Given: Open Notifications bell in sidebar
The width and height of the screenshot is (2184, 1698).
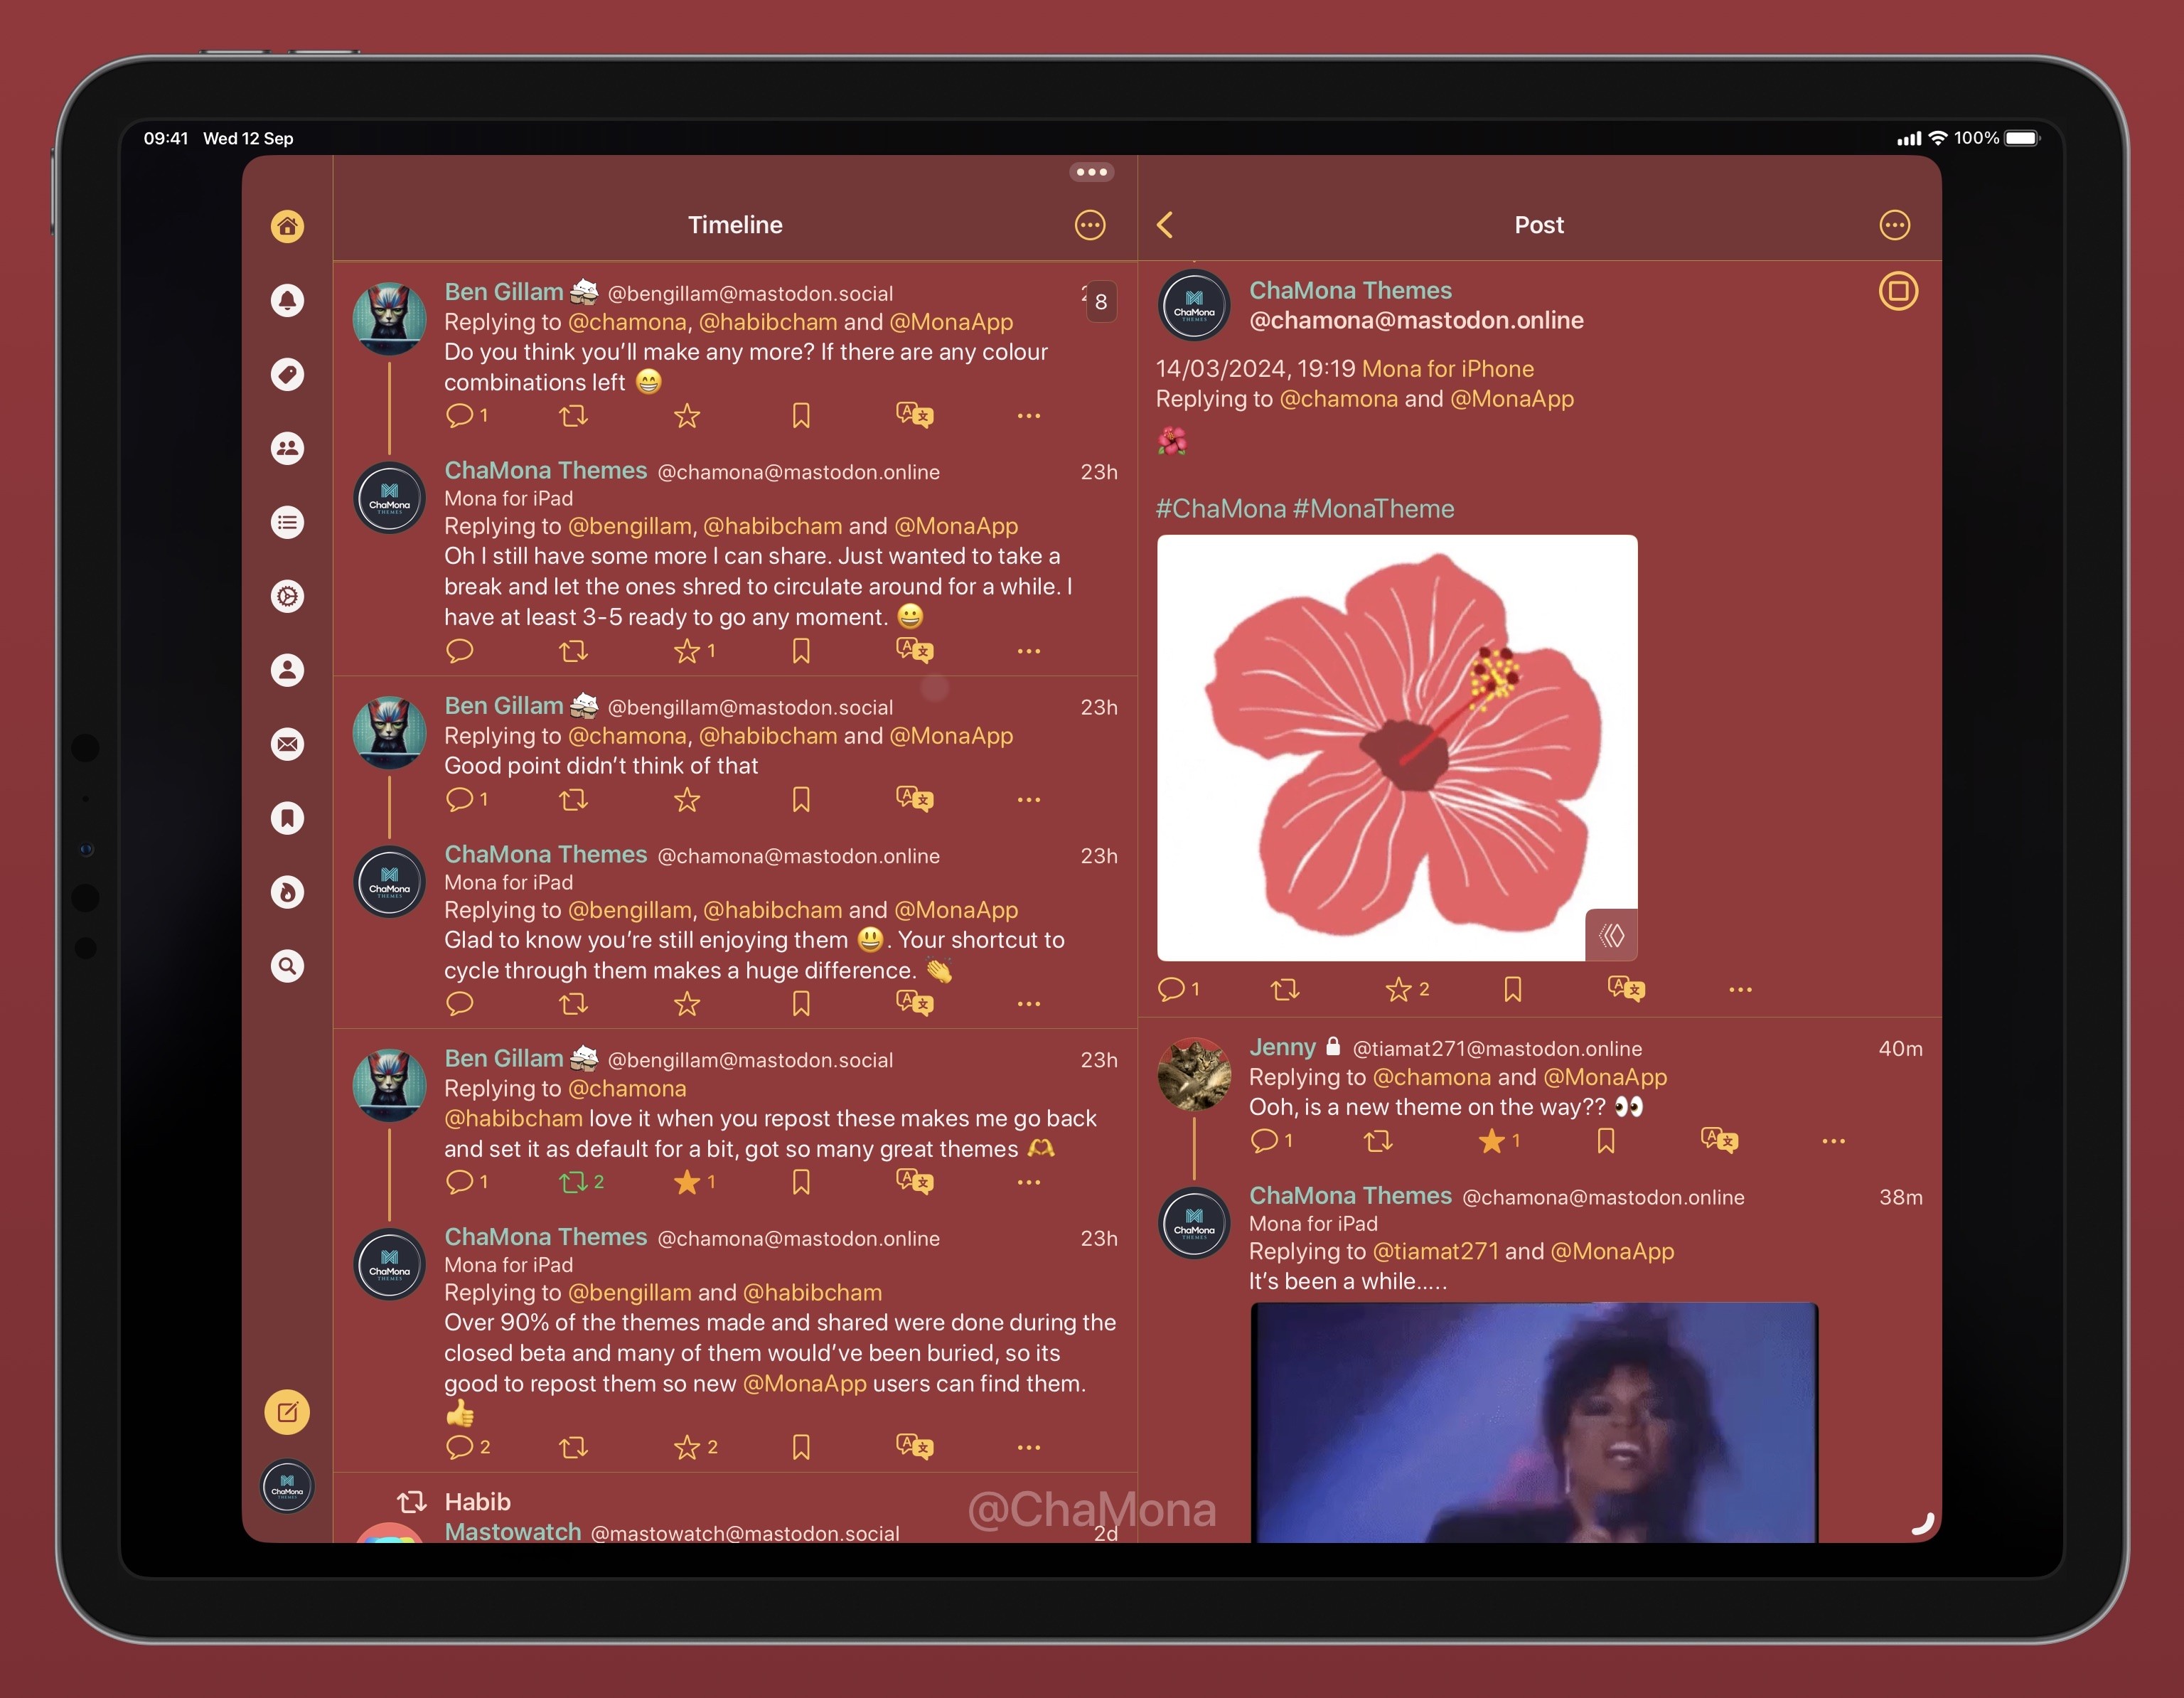Looking at the screenshot, I should 287,300.
